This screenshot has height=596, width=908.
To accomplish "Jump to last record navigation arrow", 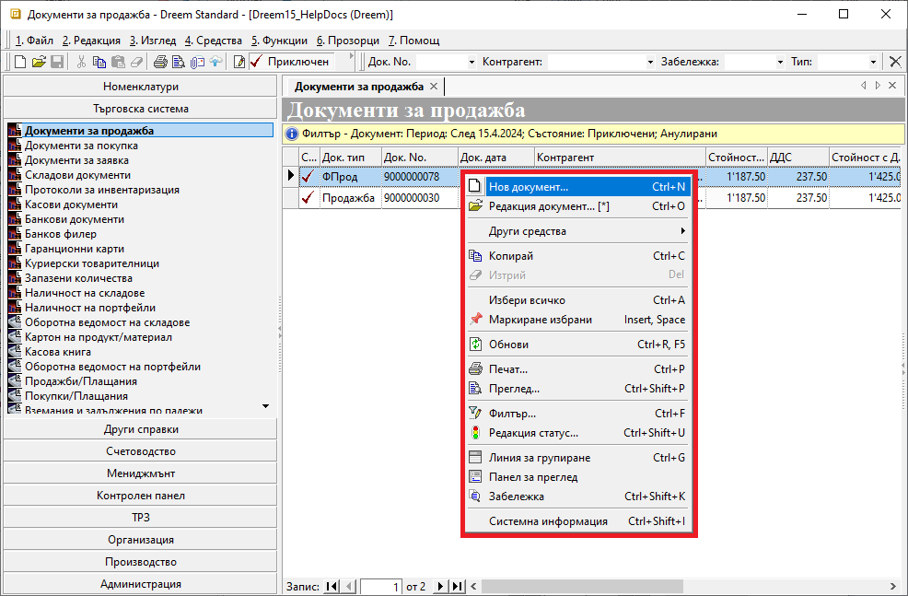I will pos(457,587).
